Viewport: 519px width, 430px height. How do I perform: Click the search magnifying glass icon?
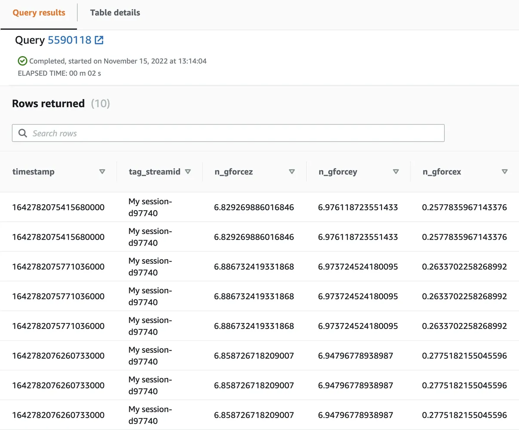pos(22,133)
